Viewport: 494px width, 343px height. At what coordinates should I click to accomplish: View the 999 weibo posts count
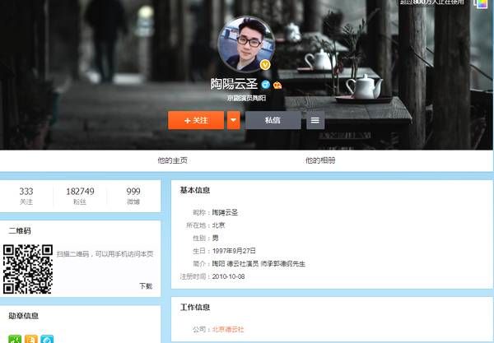[x=133, y=196]
